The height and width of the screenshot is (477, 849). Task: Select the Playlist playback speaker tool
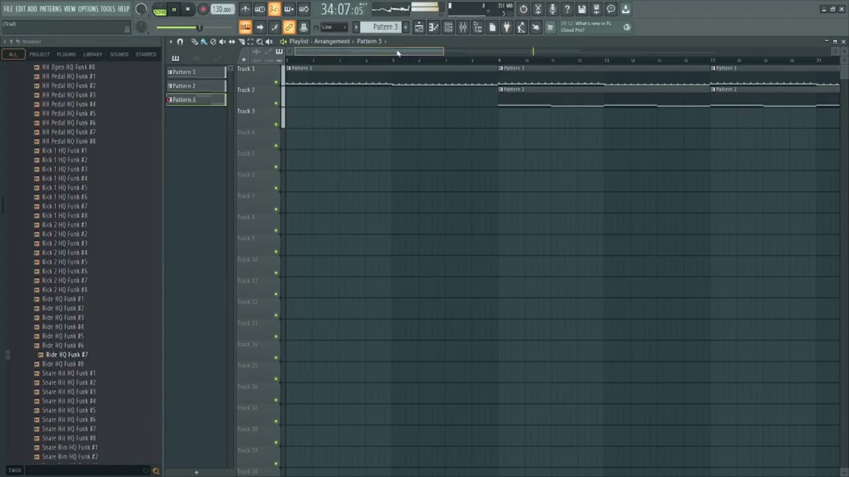(x=269, y=42)
